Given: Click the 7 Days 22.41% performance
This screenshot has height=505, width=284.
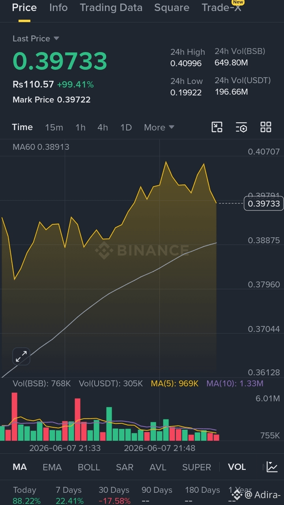Looking at the screenshot, I should click(69, 496).
